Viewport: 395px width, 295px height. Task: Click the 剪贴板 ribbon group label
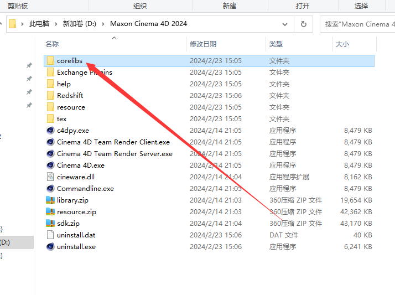coord(18,6)
